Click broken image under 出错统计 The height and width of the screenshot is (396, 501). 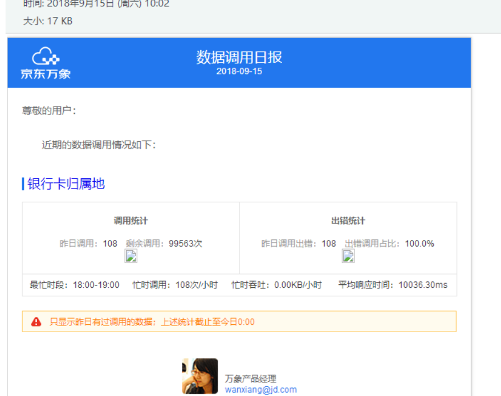[x=348, y=256]
